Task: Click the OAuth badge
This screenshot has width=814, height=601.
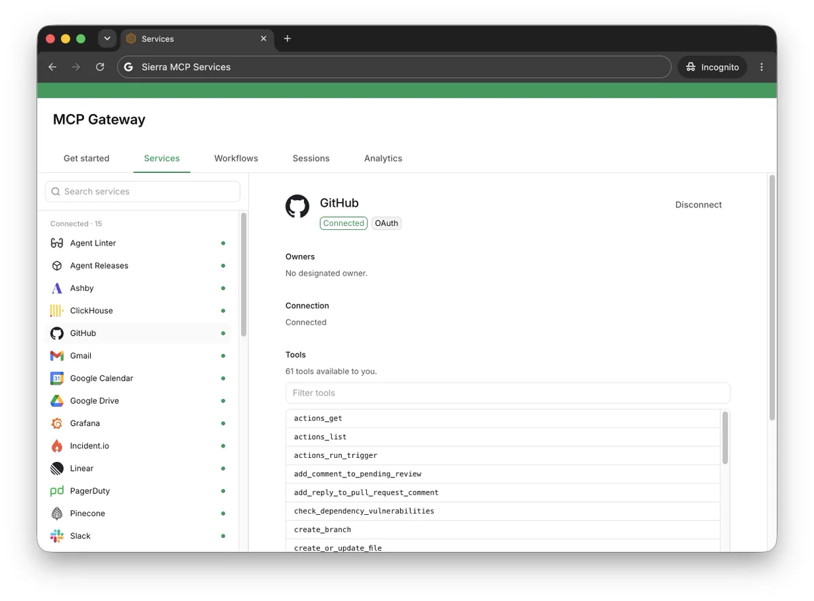Action: point(387,223)
